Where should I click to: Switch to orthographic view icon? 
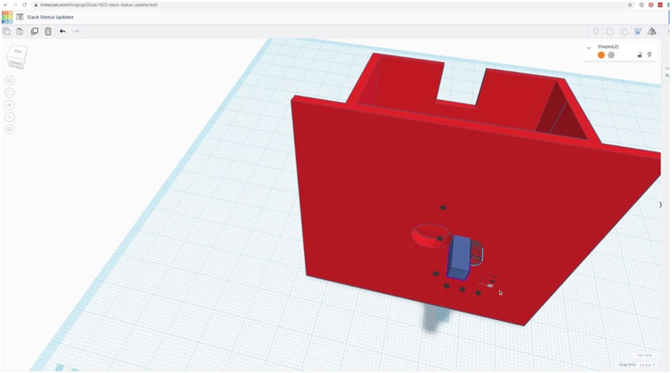tap(9, 129)
